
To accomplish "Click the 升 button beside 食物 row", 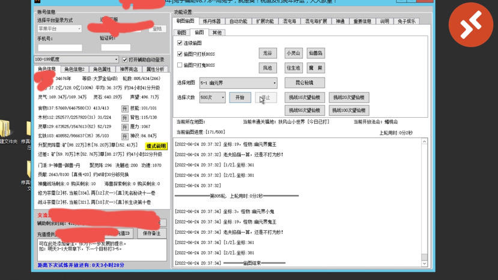I will coord(124,109).
